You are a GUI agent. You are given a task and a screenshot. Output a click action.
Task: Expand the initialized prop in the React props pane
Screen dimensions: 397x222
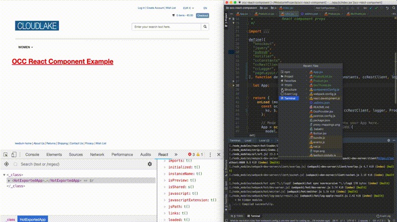tap(165, 167)
